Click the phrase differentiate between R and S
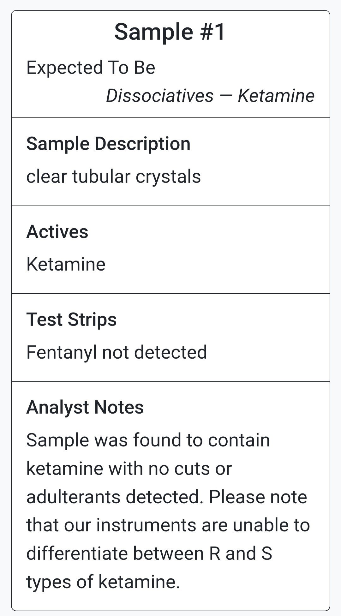Screen dimensions: 341x616 coord(149,553)
